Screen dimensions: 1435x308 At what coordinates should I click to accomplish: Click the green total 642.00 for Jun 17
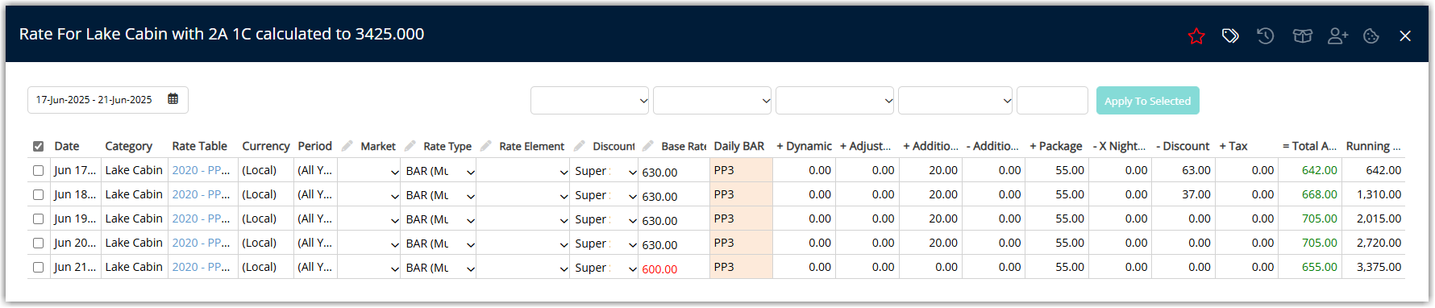point(1319,170)
